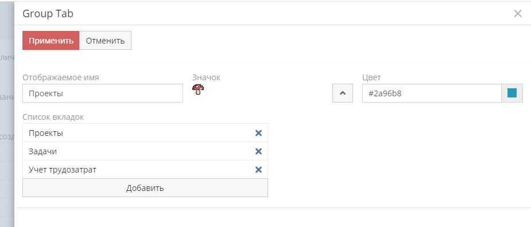Remove the Проекты tab from list
The width and height of the screenshot is (531, 227).
point(258,133)
